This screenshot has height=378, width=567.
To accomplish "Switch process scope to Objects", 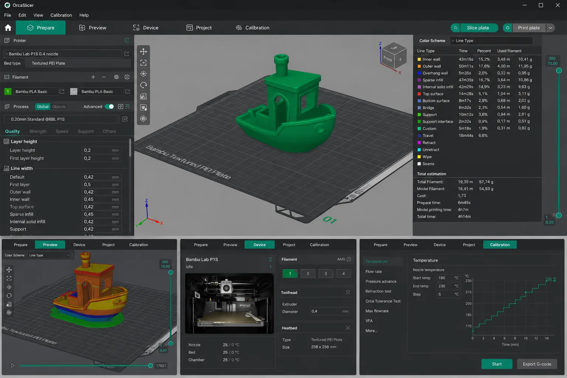I will [59, 107].
